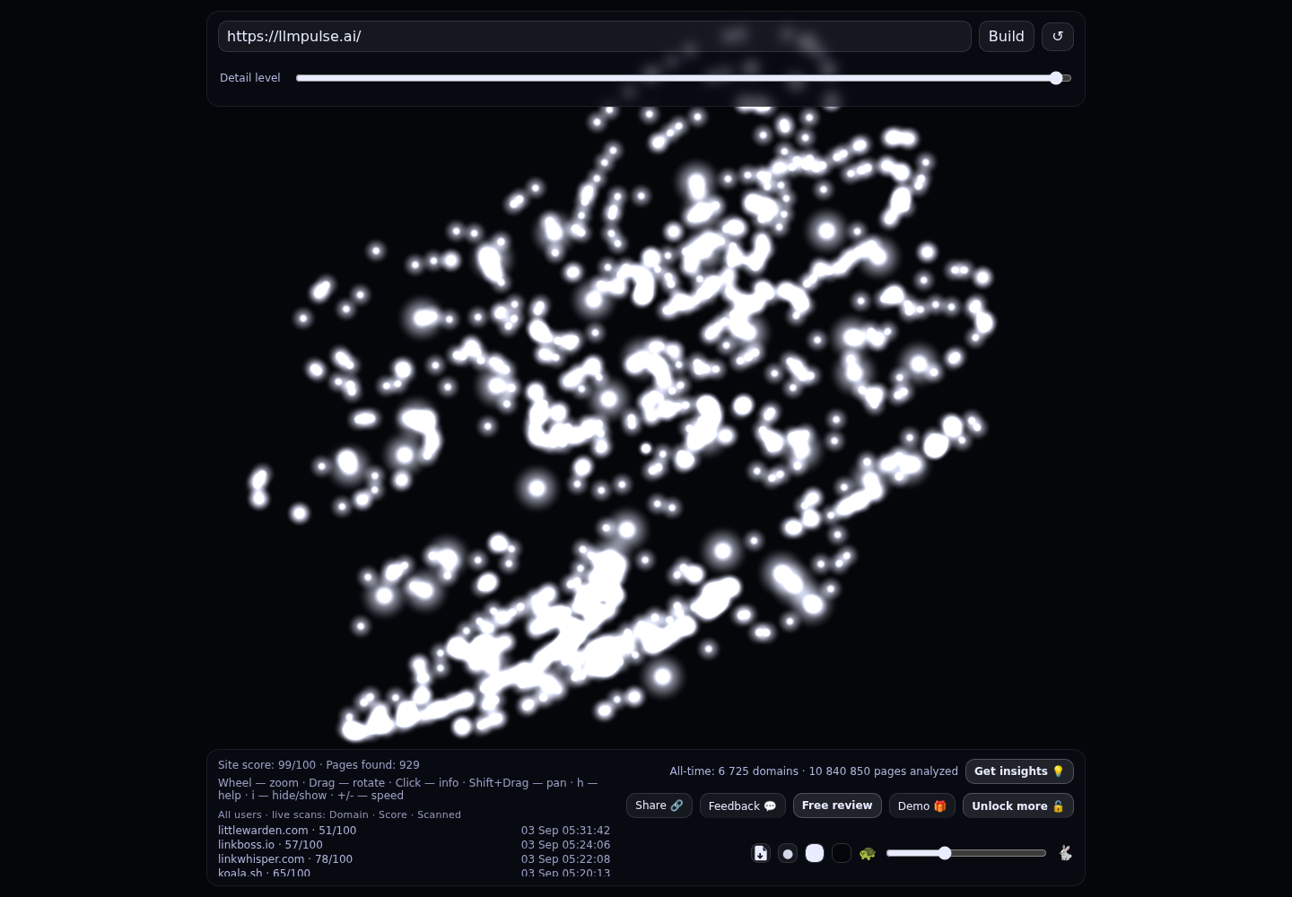Select the linkwhisper.com live scan row
Image resolution: width=1292 pixels, height=897 pixels.
click(x=414, y=859)
